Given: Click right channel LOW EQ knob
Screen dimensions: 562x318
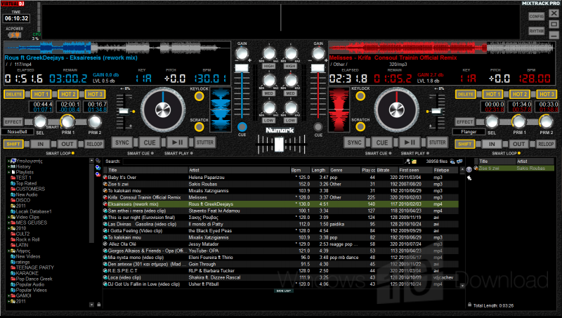Looking at the screenshot, I should [291, 107].
